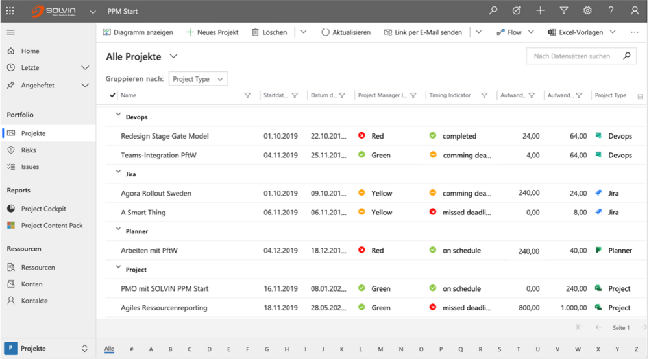The image size is (649, 359).
Task: Open Project Cockpit report
Action: pos(43,209)
